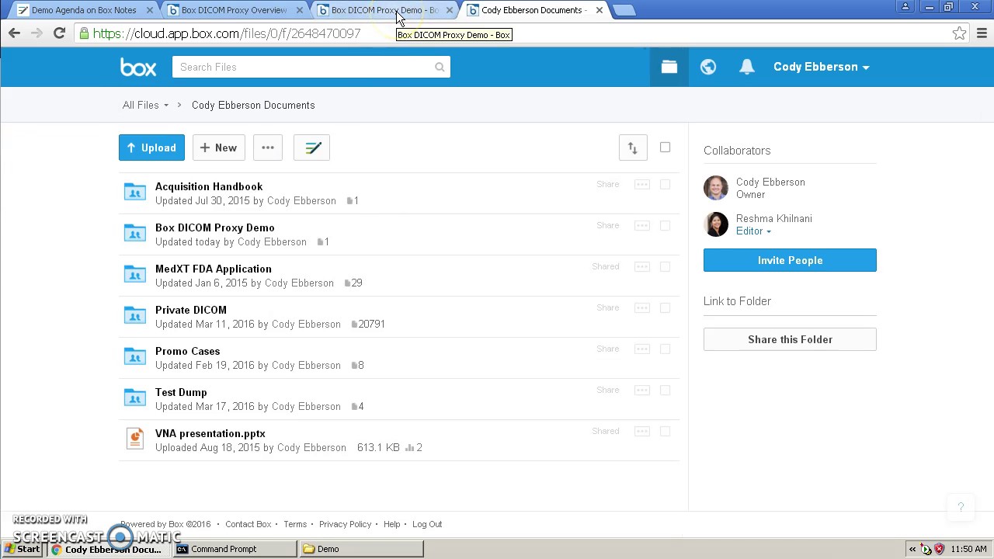Click Reshma Khilnani's collaborator avatar
The width and height of the screenshot is (994, 559).
(716, 224)
